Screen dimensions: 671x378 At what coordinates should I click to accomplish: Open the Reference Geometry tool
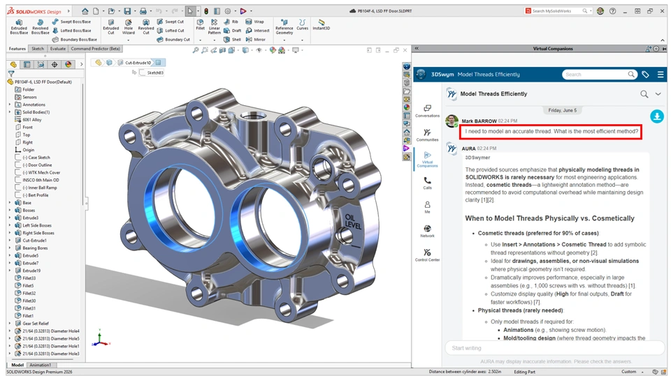(x=284, y=27)
